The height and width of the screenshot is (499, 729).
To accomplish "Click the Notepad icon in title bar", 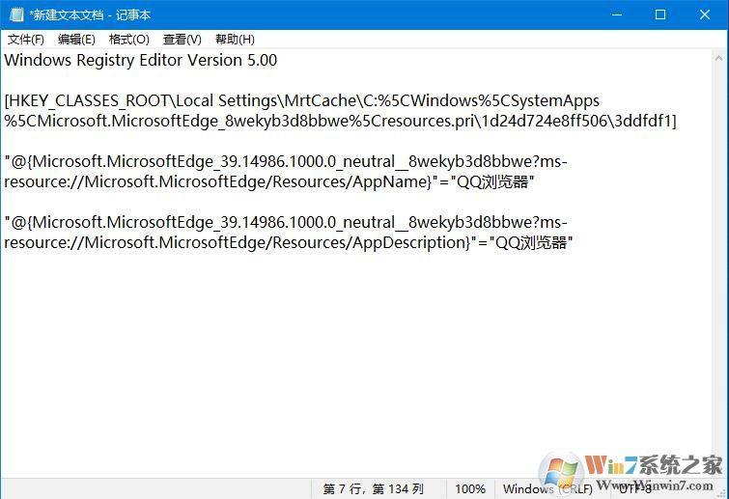I will click(16, 14).
